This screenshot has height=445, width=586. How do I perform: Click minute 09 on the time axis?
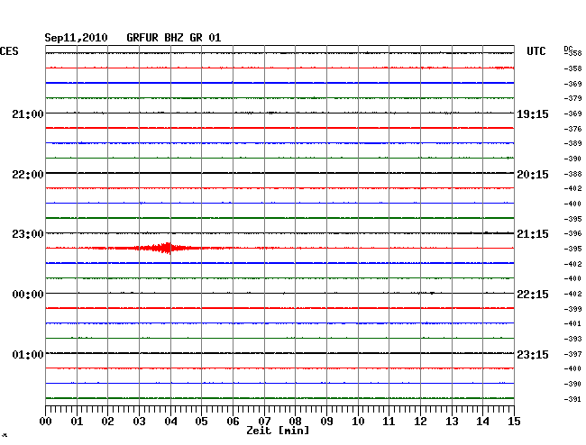tap(326, 422)
